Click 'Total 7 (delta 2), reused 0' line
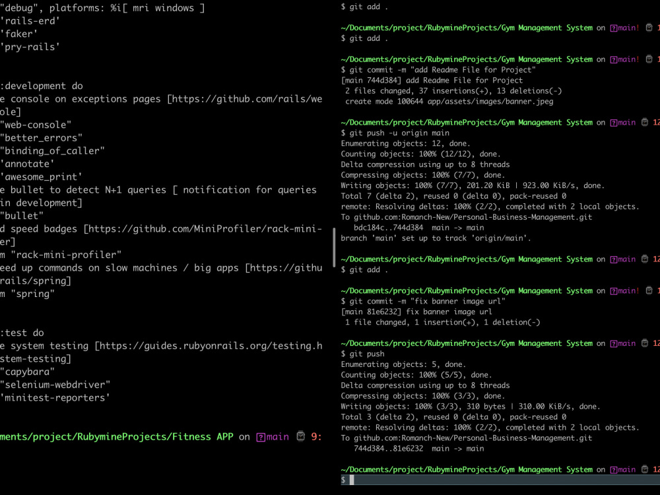 click(x=453, y=196)
